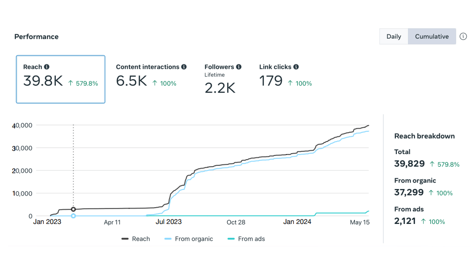Click the black Reach data point marker

[73, 210]
